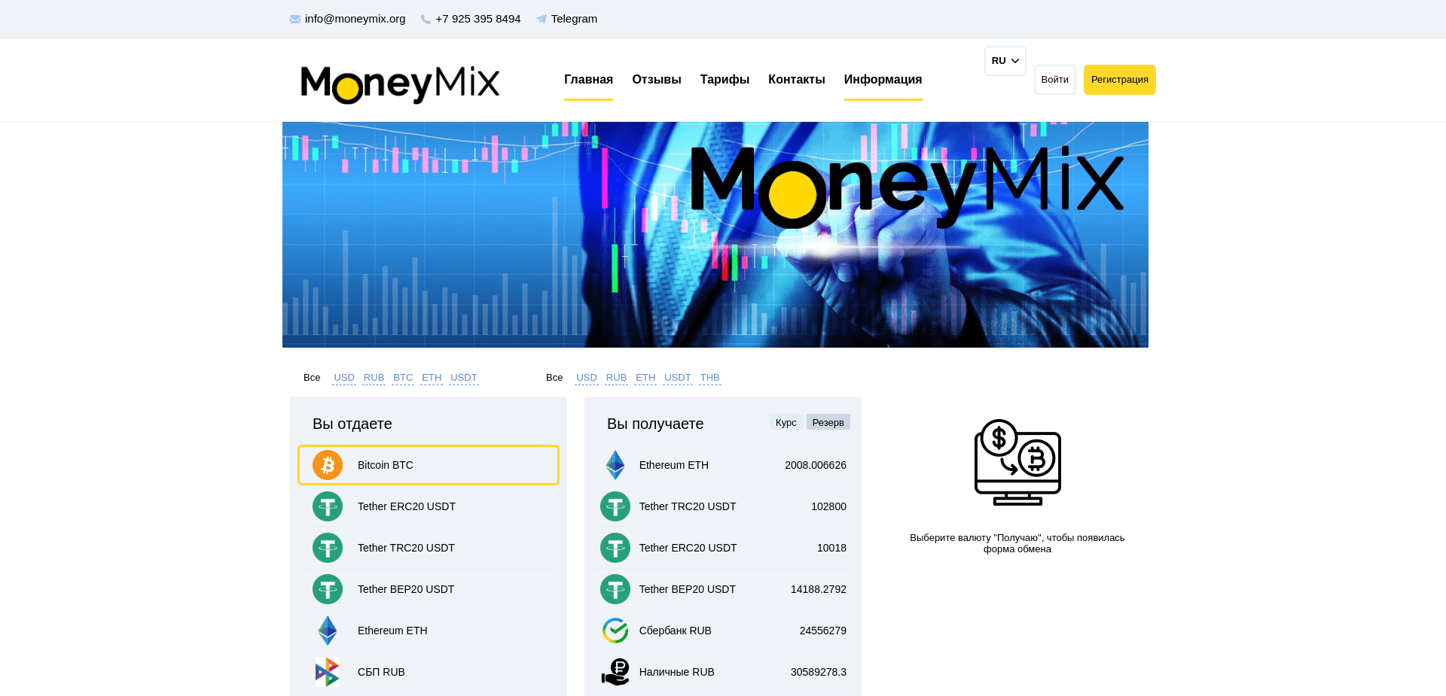Filter receive currencies by THB

click(x=709, y=378)
